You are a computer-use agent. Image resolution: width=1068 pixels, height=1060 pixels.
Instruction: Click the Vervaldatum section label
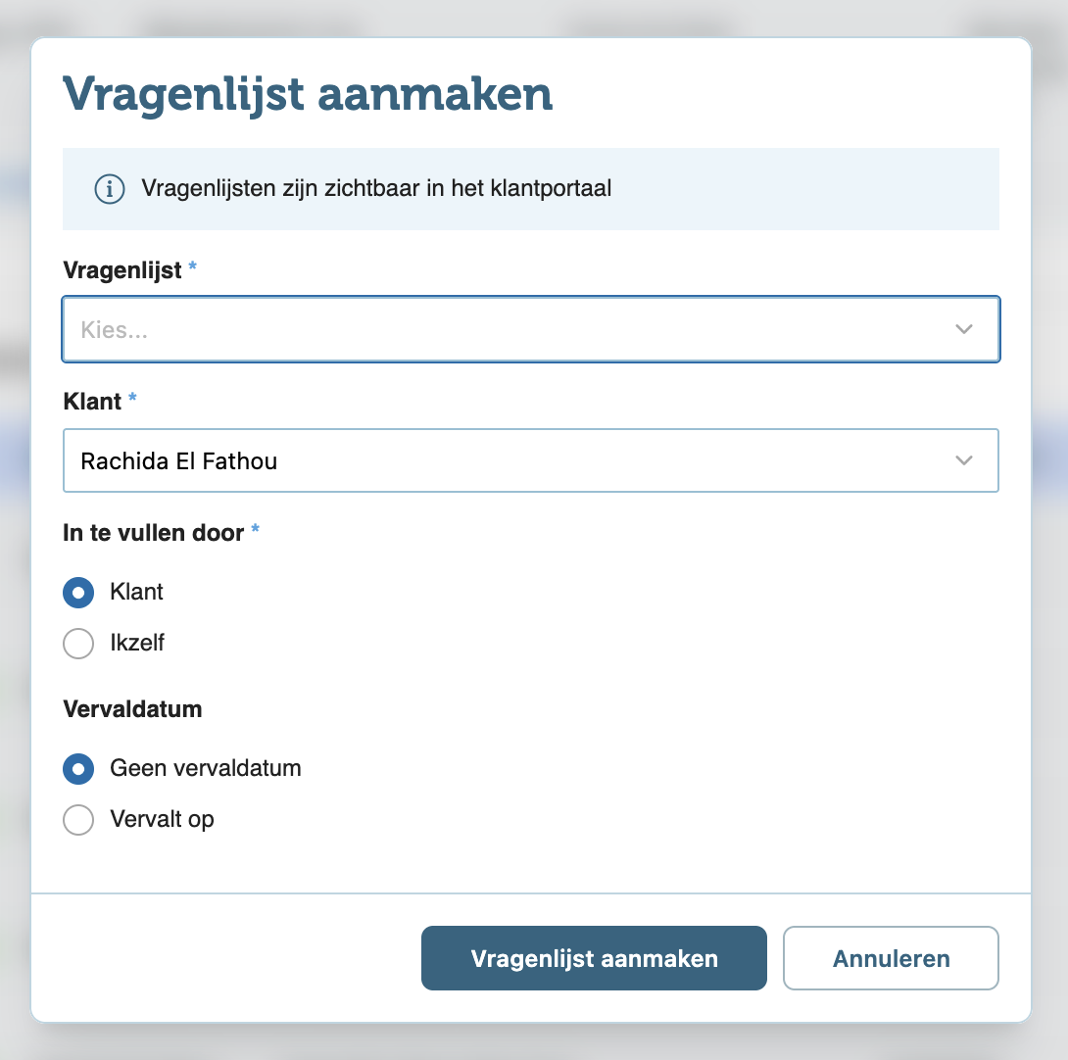[132, 709]
